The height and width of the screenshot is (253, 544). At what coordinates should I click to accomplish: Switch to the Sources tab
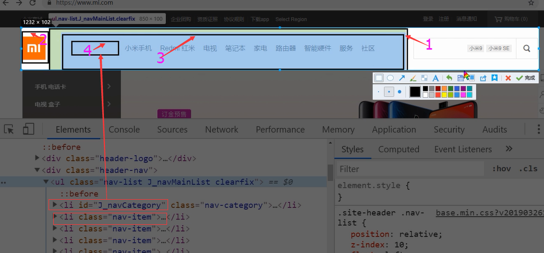coord(172,130)
